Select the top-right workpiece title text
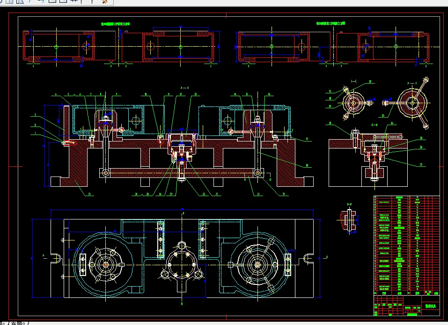The width and height of the screenshot is (448, 325). tap(330, 23)
